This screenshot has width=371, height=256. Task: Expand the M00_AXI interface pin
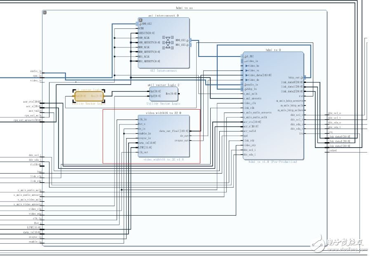(188, 40)
